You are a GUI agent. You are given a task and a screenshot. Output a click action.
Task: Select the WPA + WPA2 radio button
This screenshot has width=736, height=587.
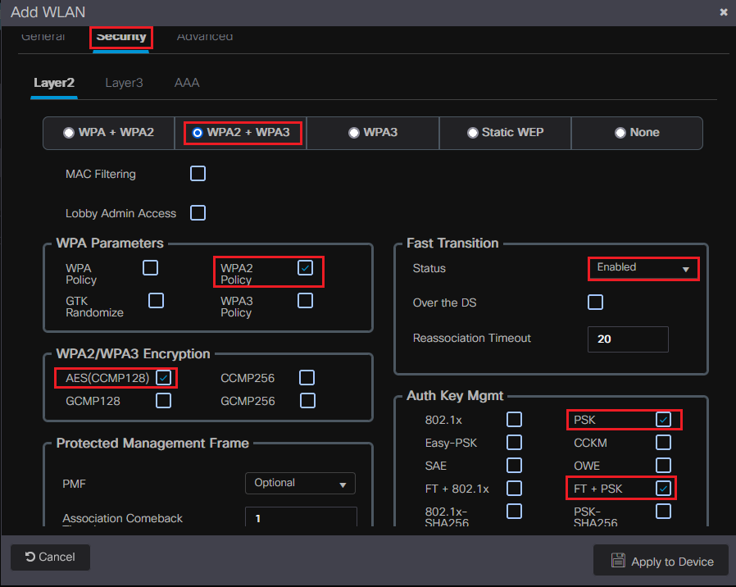[70, 133]
